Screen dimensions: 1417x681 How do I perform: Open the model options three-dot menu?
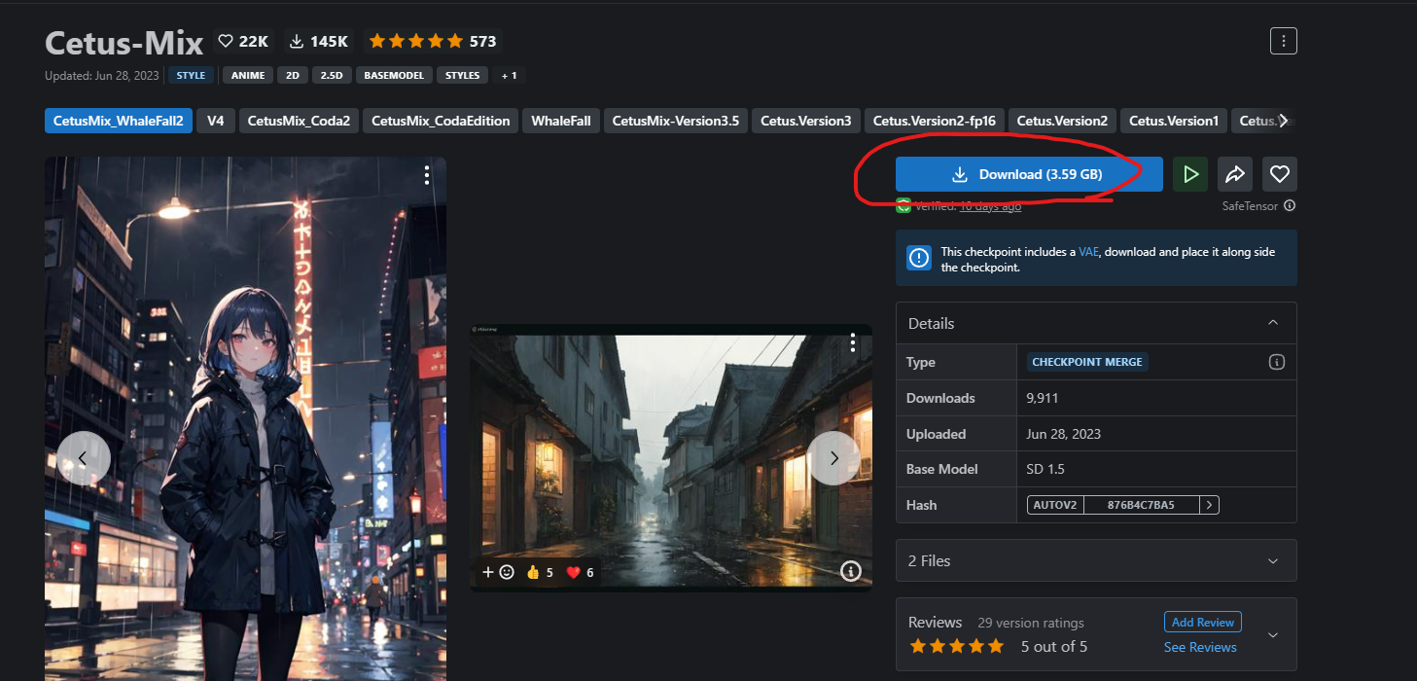point(1284,41)
